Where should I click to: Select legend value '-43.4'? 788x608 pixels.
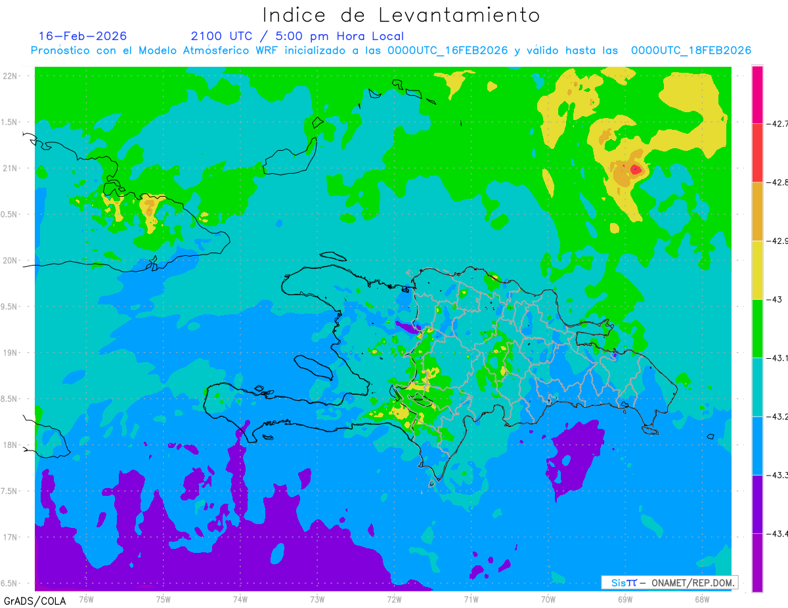click(x=777, y=534)
